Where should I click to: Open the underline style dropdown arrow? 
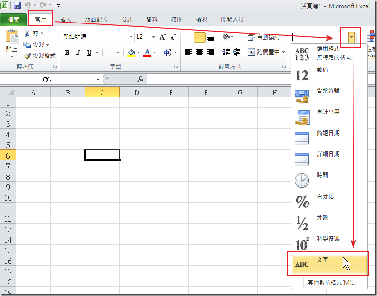[97, 52]
